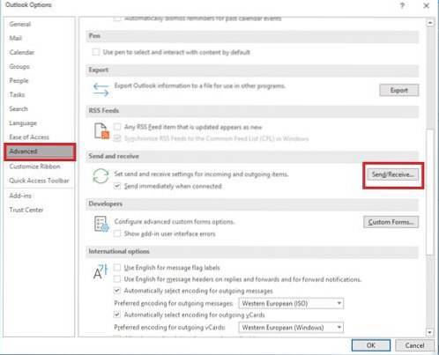Open the Search options category
Viewport: 439px width, 355px height.
tap(19, 109)
